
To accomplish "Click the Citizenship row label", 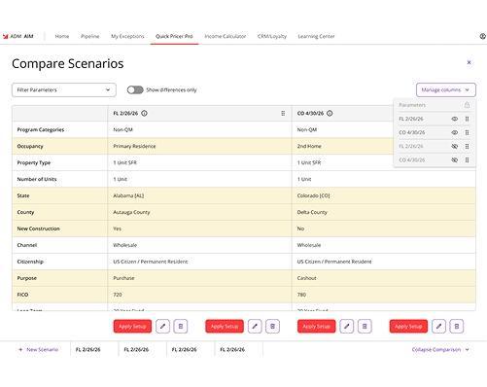I will click(x=30, y=262).
